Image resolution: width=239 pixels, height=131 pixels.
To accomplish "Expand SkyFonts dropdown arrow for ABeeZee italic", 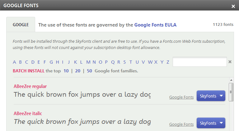I will click(x=221, y=123).
